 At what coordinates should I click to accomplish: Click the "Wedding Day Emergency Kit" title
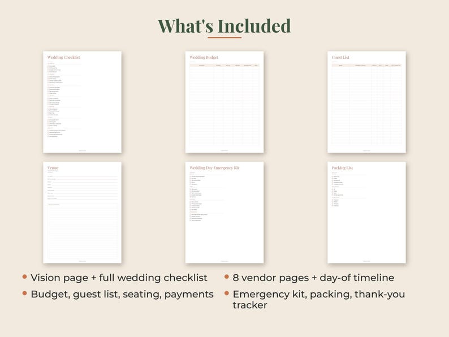[214, 168]
